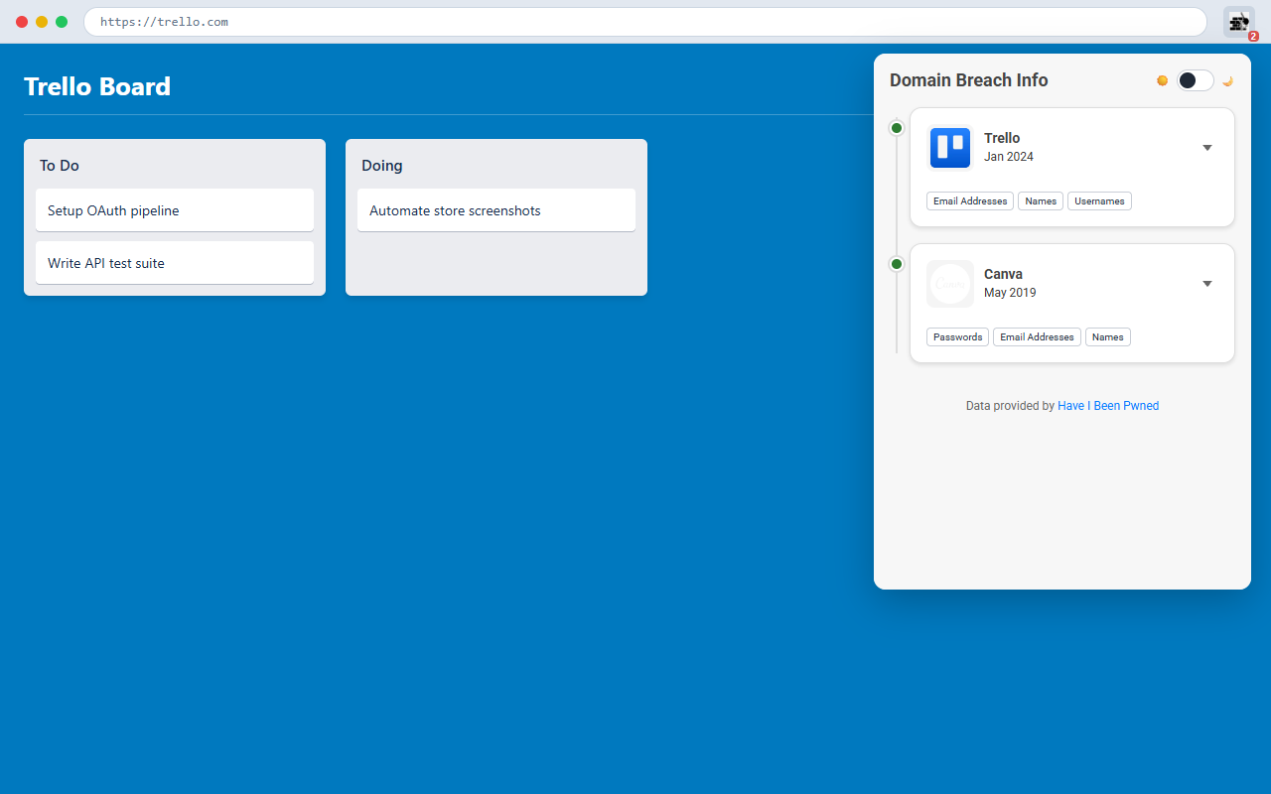Click the Jan 2024 breach date
The width and height of the screenshot is (1271, 794).
(x=1009, y=157)
